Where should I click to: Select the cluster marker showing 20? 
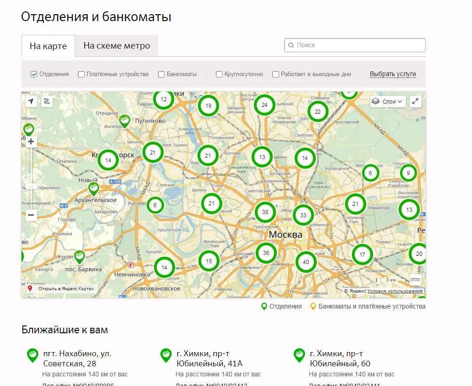point(418,254)
